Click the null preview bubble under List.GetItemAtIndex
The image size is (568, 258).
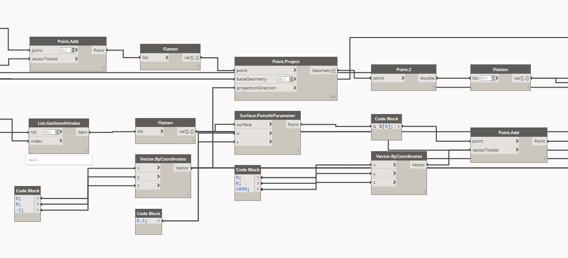click(59, 160)
